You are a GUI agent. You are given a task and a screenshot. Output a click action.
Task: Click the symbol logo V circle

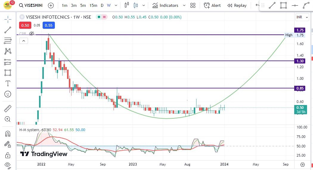[22, 17]
